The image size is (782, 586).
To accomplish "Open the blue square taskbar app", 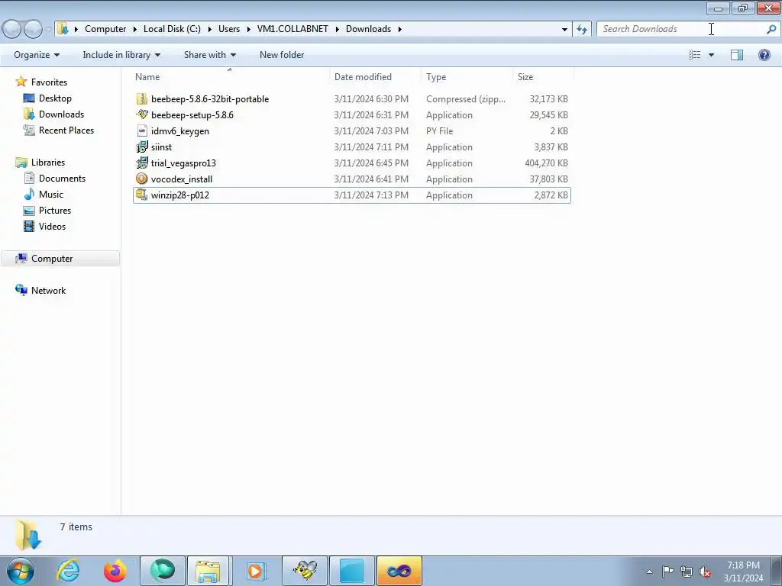I will coord(352,571).
